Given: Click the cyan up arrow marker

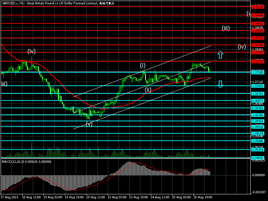Looking at the screenshot, I should tap(220, 55).
